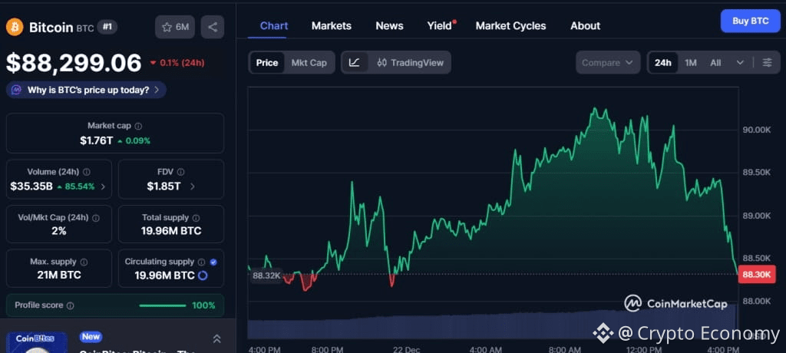Click the Buy BTC button
The width and height of the screenshot is (786, 353).
[x=751, y=21]
